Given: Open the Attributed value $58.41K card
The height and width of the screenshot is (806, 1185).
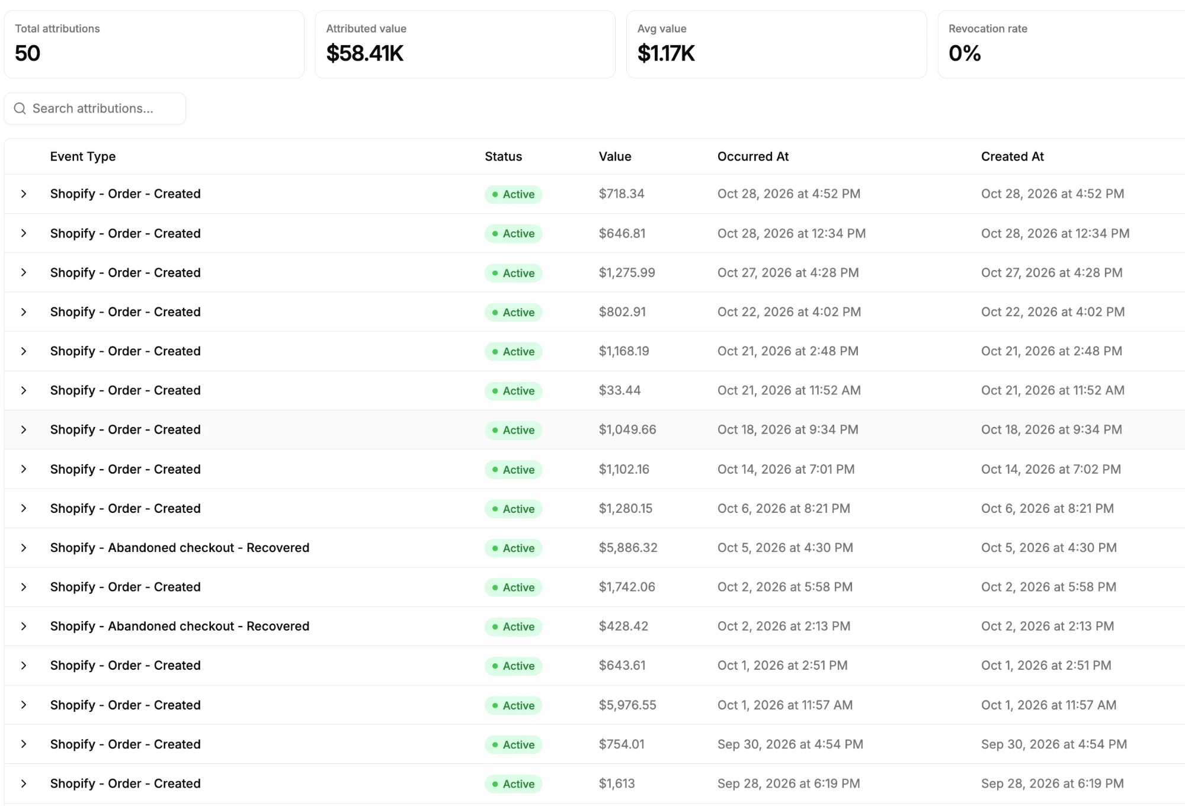Looking at the screenshot, I should point(465,44).
